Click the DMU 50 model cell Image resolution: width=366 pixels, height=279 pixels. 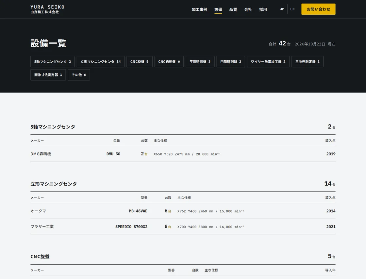(x=113, y=154)
